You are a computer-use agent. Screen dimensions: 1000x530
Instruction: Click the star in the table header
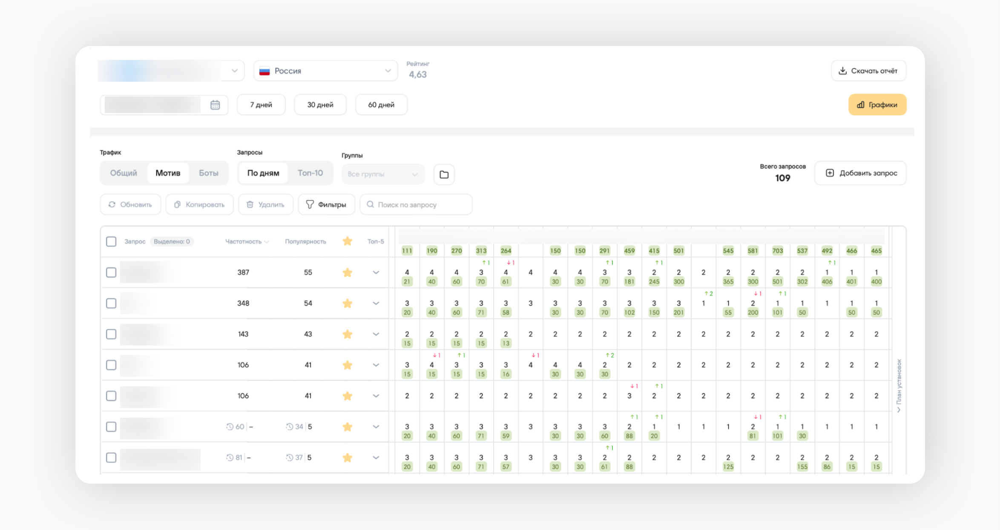pos(348,241)
